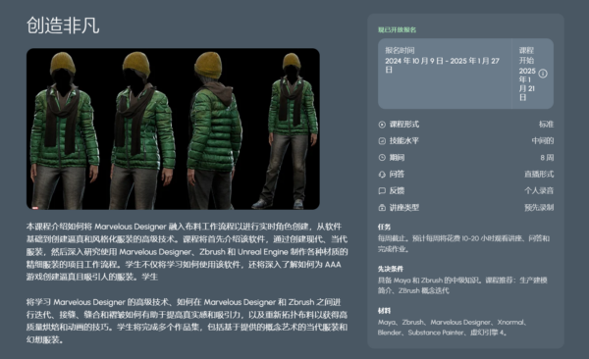Screen dimensions: 589x359
Task: Click the 课程形式 course format icon
Action: coord(382,125)
